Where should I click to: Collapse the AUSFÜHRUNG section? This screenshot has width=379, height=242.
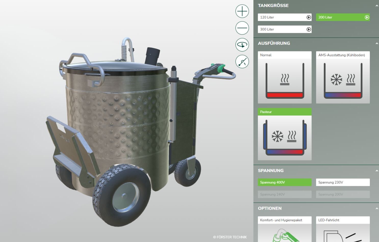click(376, 44)
